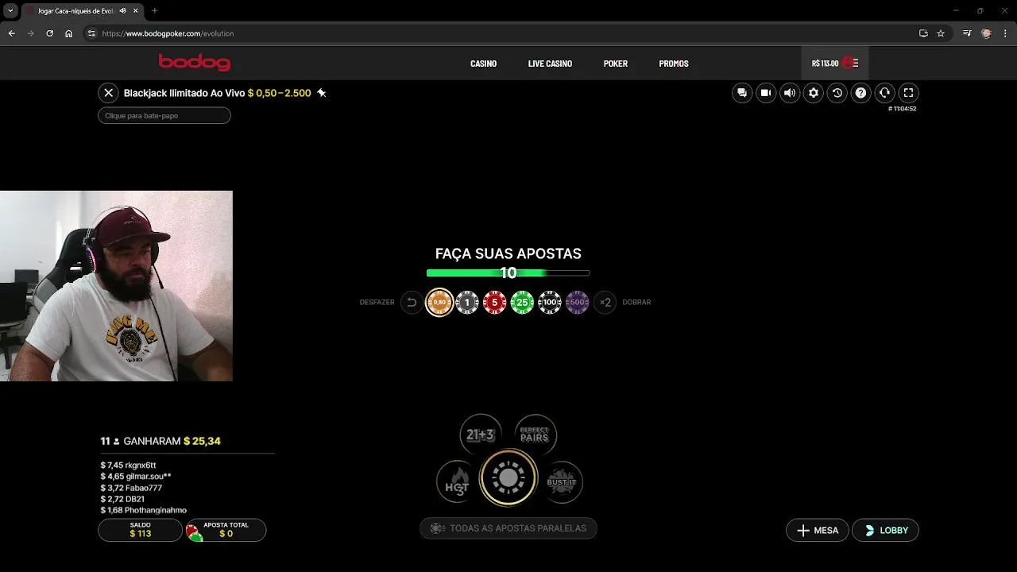Image resolution: width=1017 pixels, height=572 pixels.
Task: Click winner row Fabao777
Action: pos(131,488)
